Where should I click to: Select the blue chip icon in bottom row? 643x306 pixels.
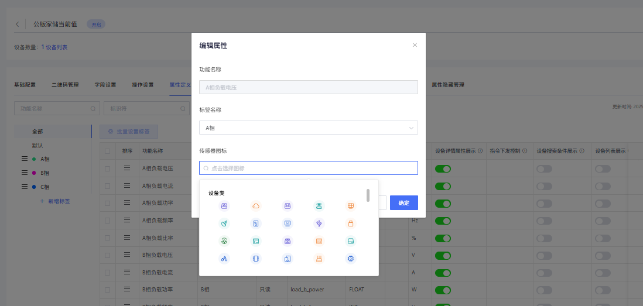(351, 258)
